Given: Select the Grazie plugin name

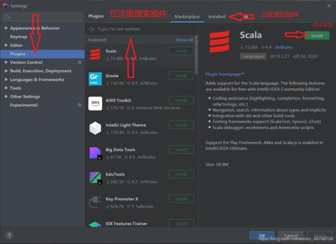Looking at the screenshot, I should 112,76.
